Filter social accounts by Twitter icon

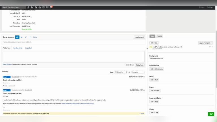26,37
